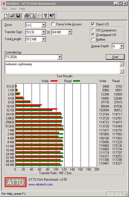Screen dimensions: 129x197
Task: Click the ATTO logo image
Action: (x=16, y=182)
